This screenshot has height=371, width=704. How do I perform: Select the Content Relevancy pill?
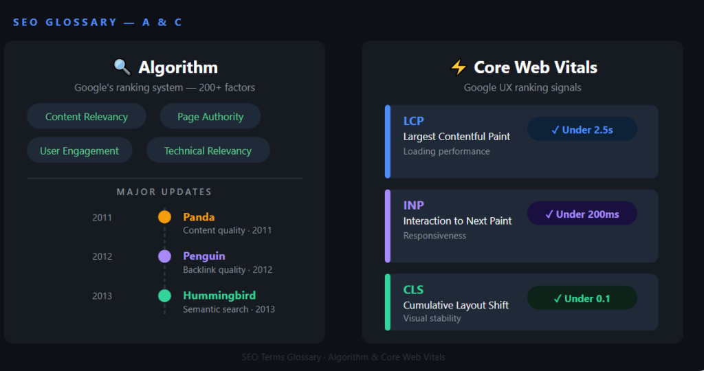pos(87,117)
